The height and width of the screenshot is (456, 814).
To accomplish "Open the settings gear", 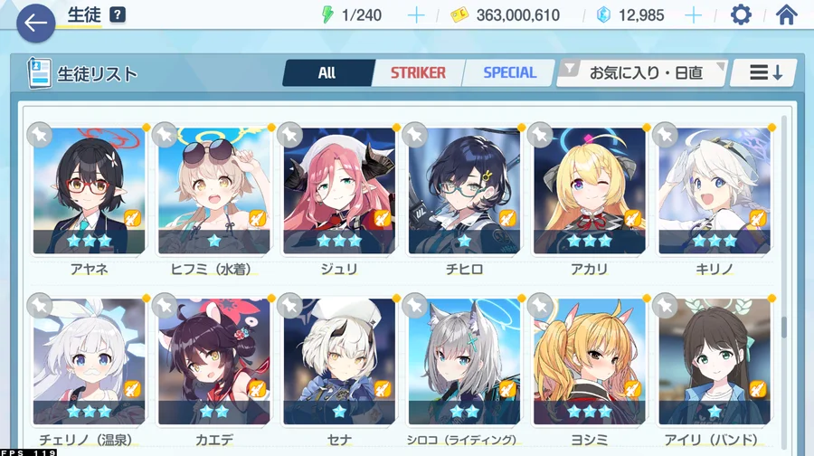I will pos(741,15).
